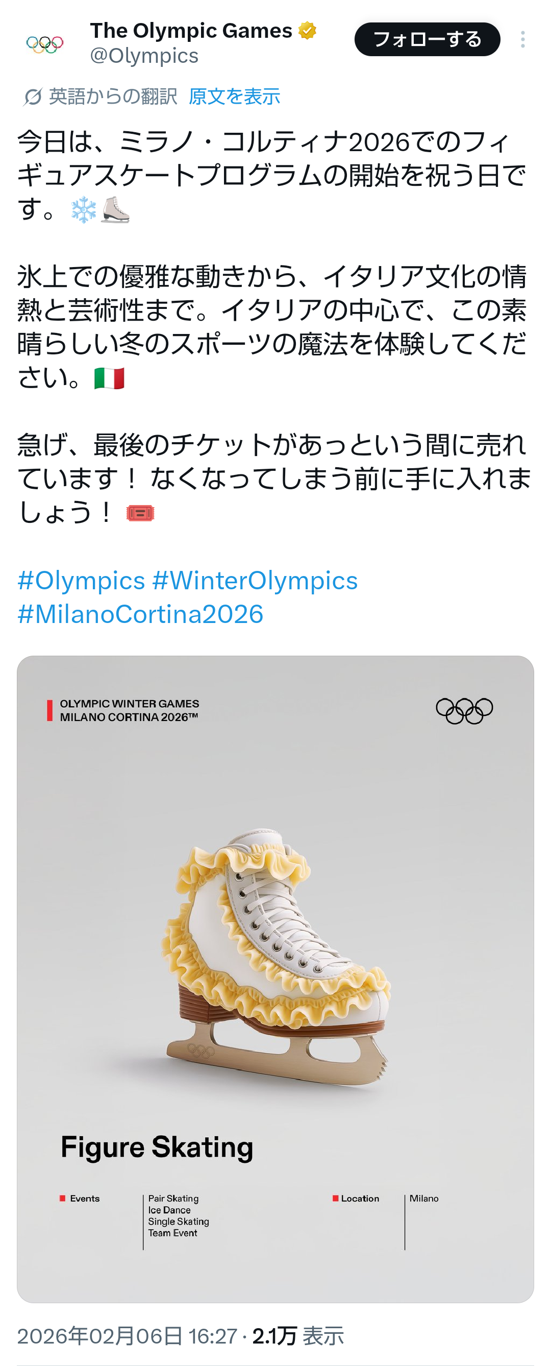Open the Olympics profile avatar

click(x=45, y=43)
